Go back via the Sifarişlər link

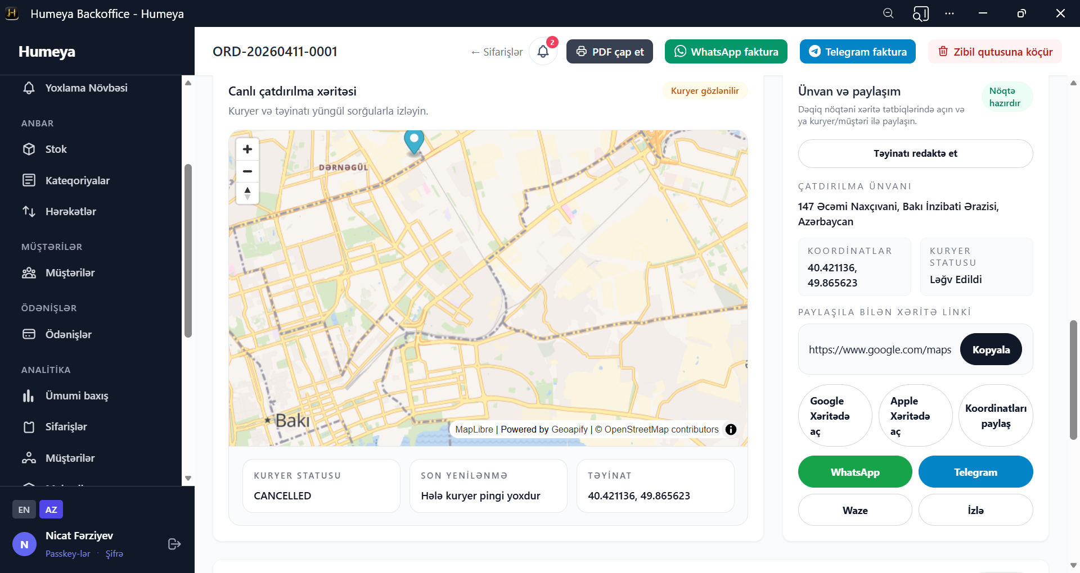tap(497, 52)
